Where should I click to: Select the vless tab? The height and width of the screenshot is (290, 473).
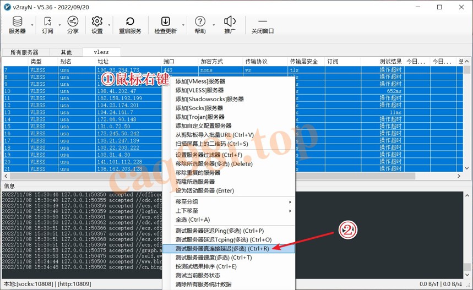101,52
